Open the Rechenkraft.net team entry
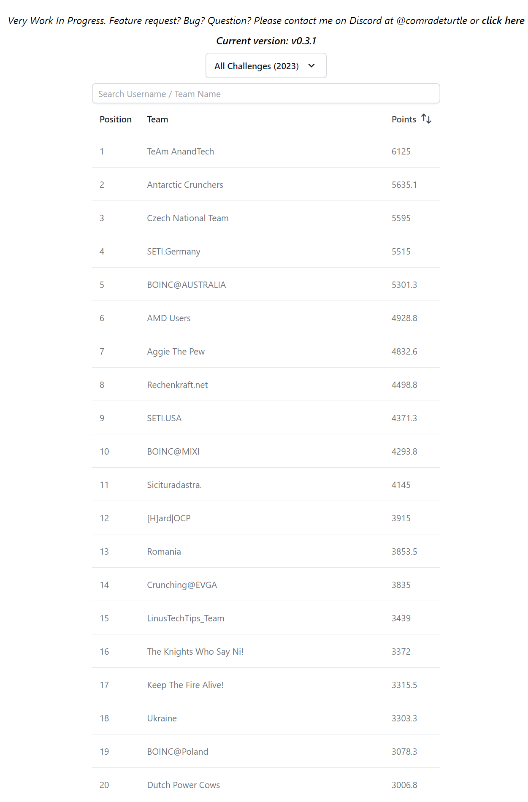This screenshot has width=528, height=802. (177, 385)
